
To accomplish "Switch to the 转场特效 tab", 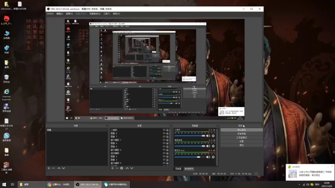I will pyautogui.click(x=189, y=169).
